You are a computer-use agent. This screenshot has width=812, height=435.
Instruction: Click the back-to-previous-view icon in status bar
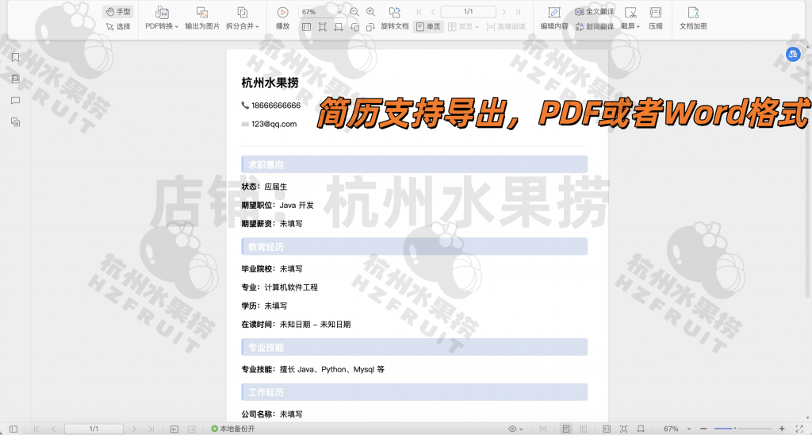(174, 429)
